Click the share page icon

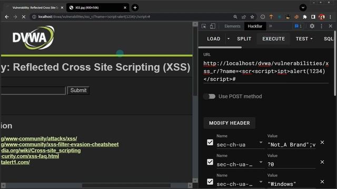(x=243, y=17)
